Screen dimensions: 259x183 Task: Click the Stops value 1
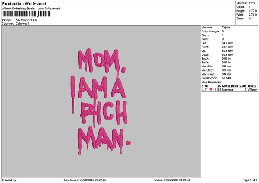(223, 35)
